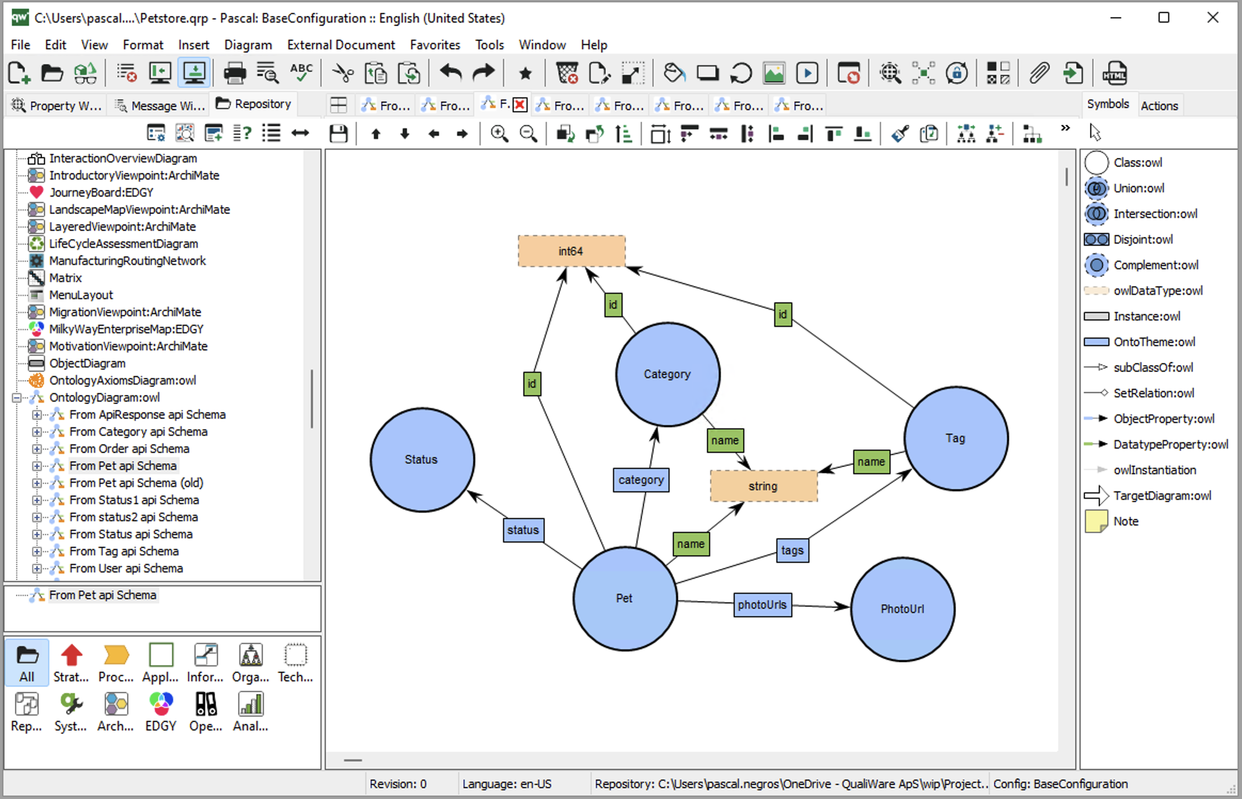
Task: Choose the Process category filter icon
Action: coord(116,663)
